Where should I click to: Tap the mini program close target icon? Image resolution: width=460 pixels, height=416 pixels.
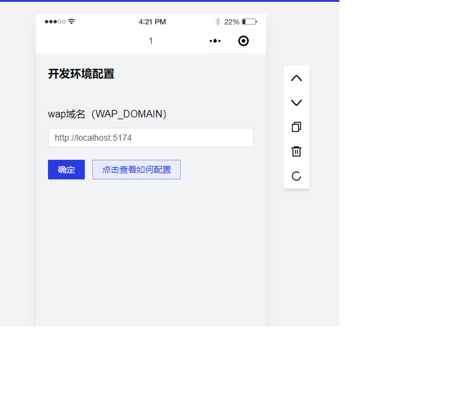(244, 41)
